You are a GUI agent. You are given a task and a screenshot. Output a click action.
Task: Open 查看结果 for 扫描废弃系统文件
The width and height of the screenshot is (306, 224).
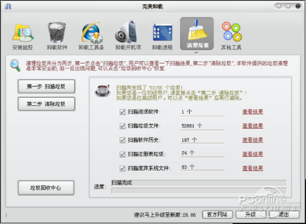[x=253, y=168]
